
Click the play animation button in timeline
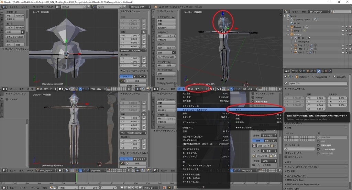[133, 188]
